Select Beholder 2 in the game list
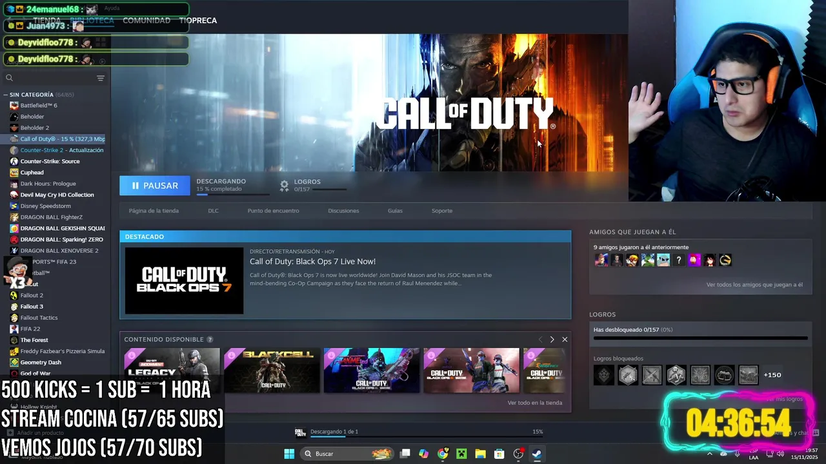This screenshot has height=464, width=826. pyautogui.click(x=34, y=128)
